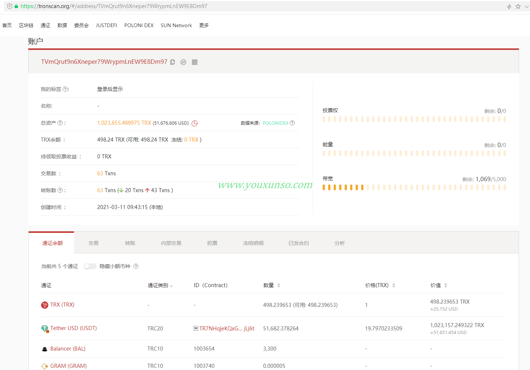Open the Tether USD (USDT) token link
Screen dimensions: 530x370
[x=74, y=328]
